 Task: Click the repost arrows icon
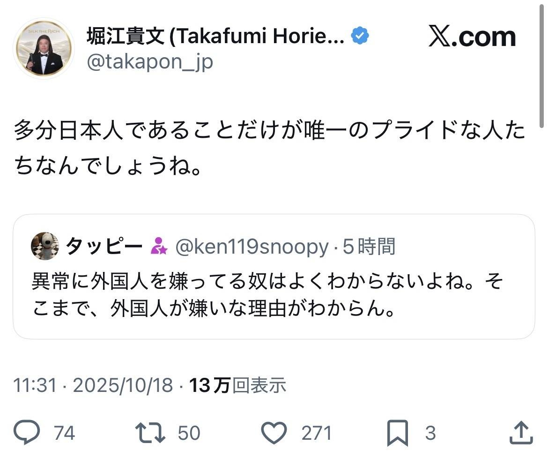click(x=150, y=433)
